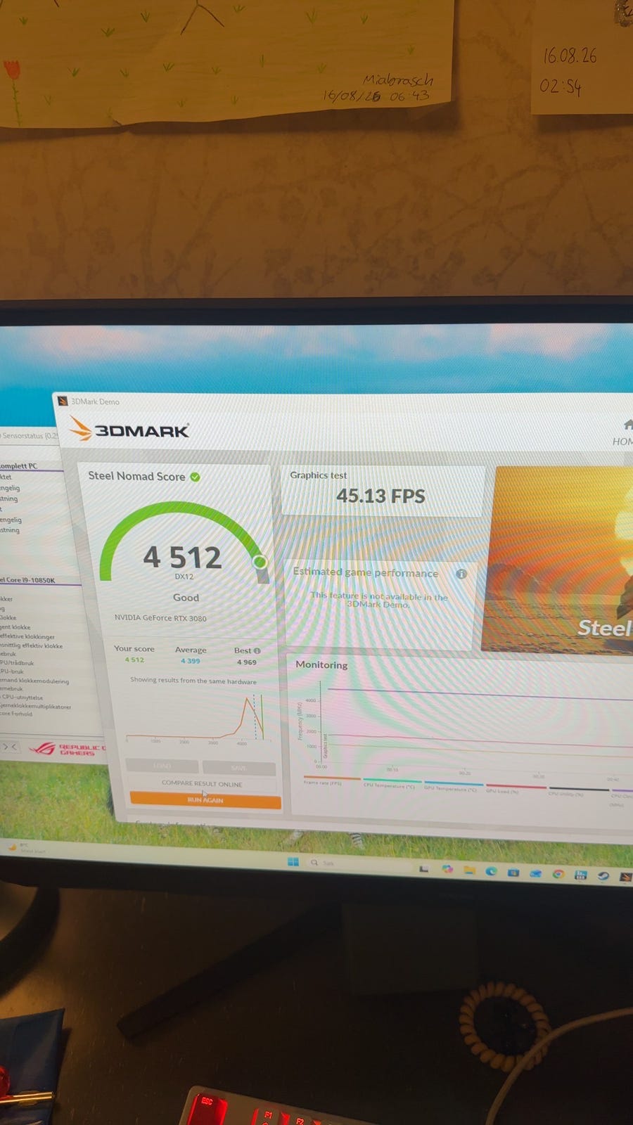This screenshot has width=633, height=1125.
Task: Go to the HOME tab
Action: pos(624,433)
